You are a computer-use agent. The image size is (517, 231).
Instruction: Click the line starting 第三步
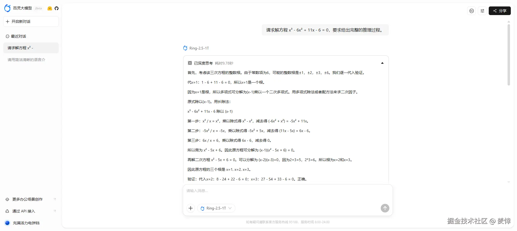[x=230, y=140]
